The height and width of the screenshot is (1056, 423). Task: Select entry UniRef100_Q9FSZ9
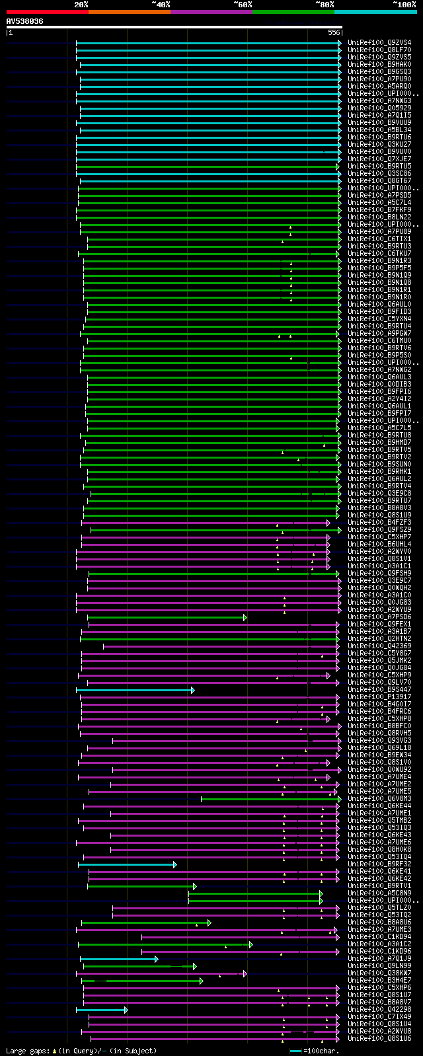pos(379,530)
